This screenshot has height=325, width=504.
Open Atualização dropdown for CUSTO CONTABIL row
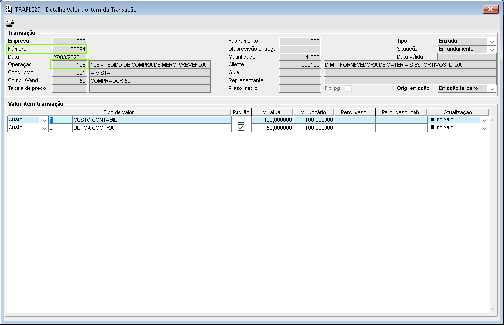485,120
